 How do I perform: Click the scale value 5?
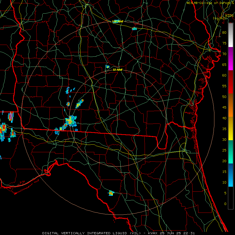pos(225,193)
